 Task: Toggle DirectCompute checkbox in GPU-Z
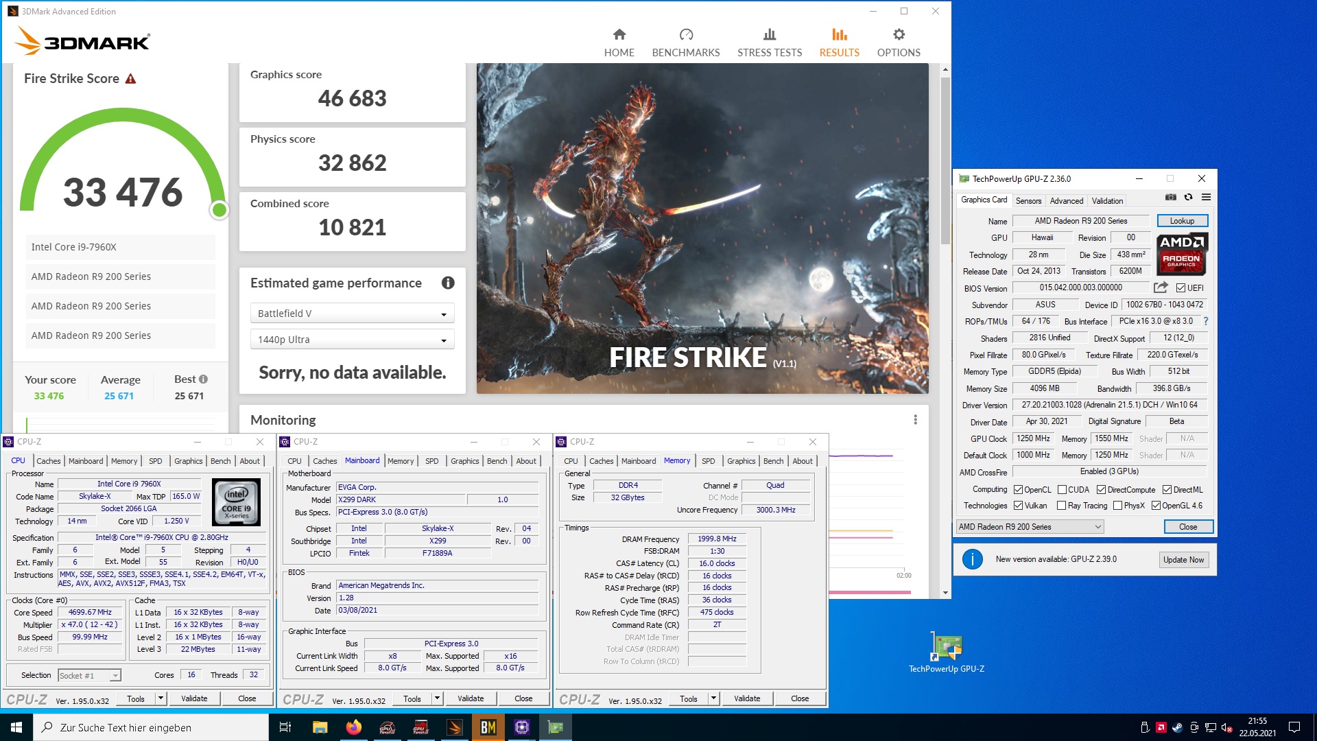(1101, 490)
